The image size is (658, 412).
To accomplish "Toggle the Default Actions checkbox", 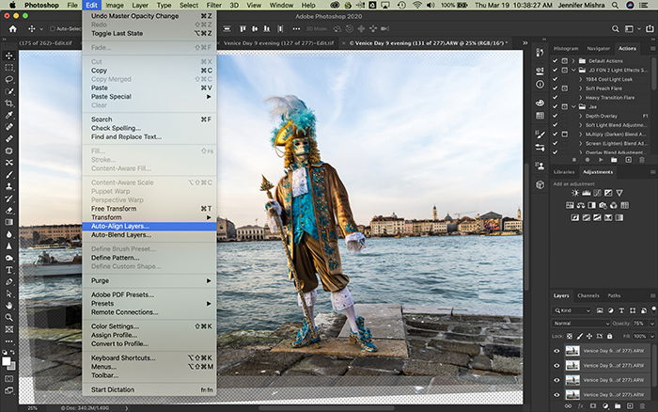I will (x=556, y=61).
